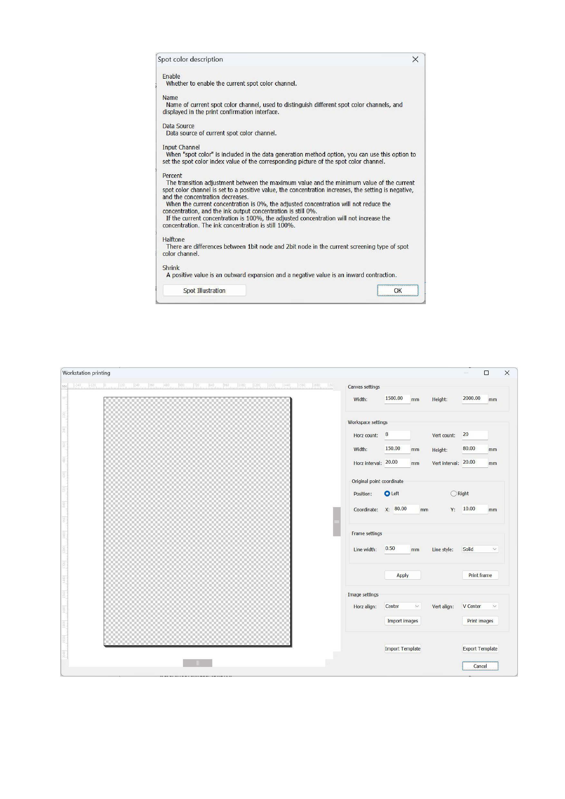Select the Right position radio button
Image resolution: width=565 pixels, height=799 pixels.
[453, 494]
